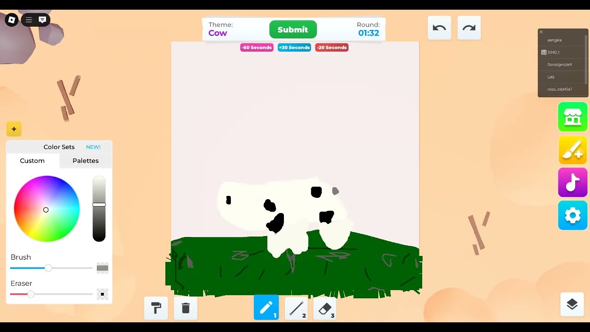The image size is (590, 332).
Task: Click the round timer 01:32
Action: pyautogui.click(x=369, y=33)
